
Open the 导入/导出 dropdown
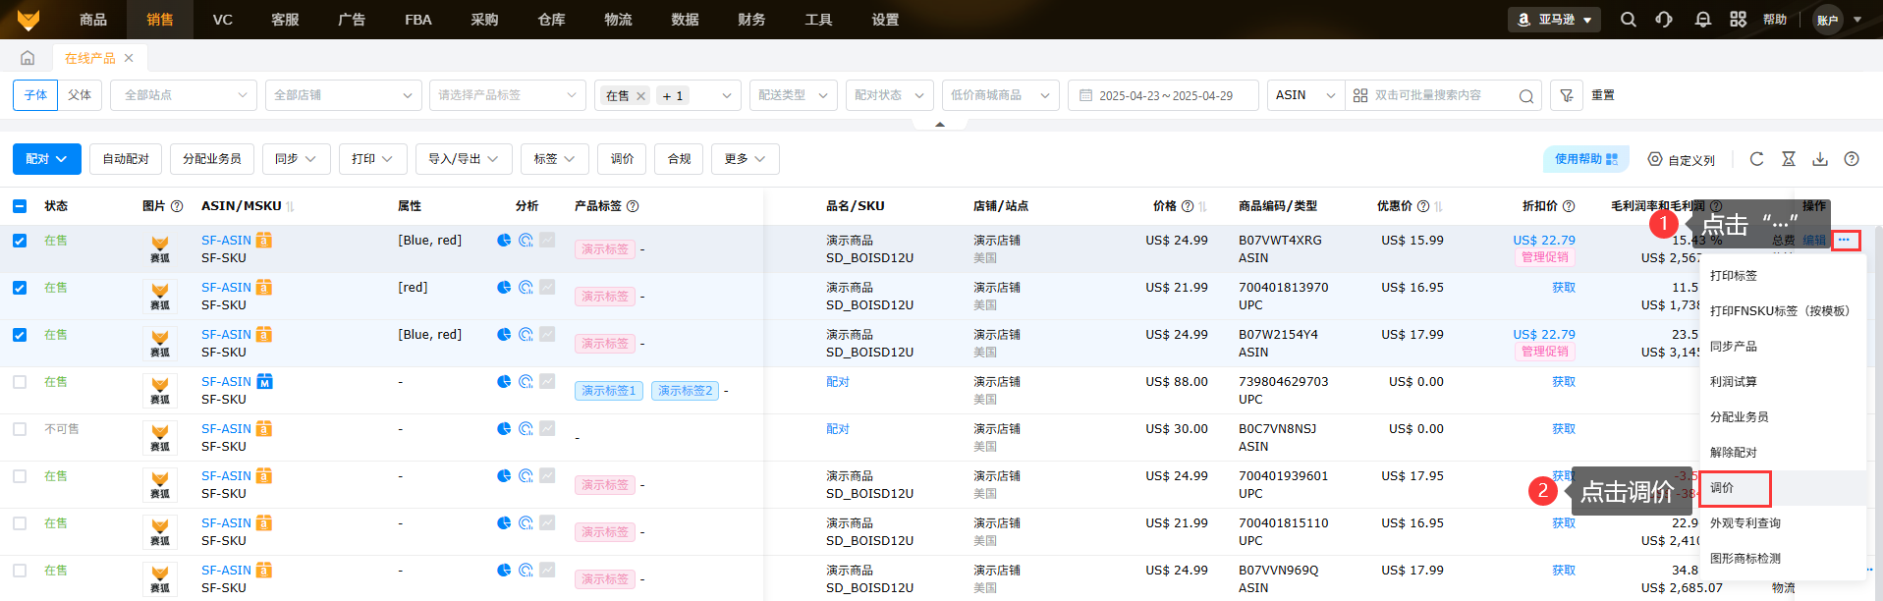(463, 159)
